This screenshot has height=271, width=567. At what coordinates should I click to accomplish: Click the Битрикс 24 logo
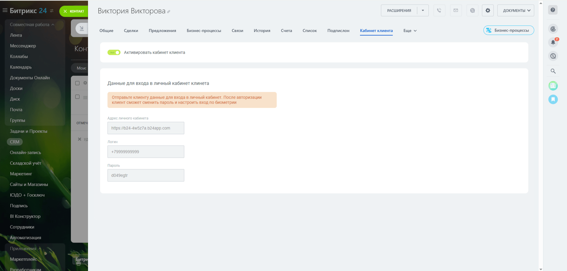click(28, 11)
